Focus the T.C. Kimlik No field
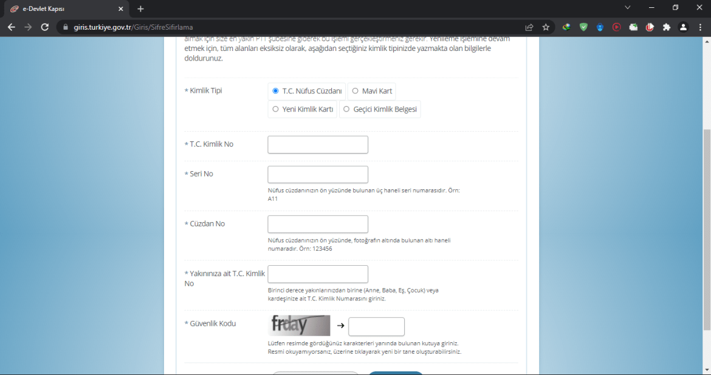Screen dimensions: 711x375 tap(318, 144)
